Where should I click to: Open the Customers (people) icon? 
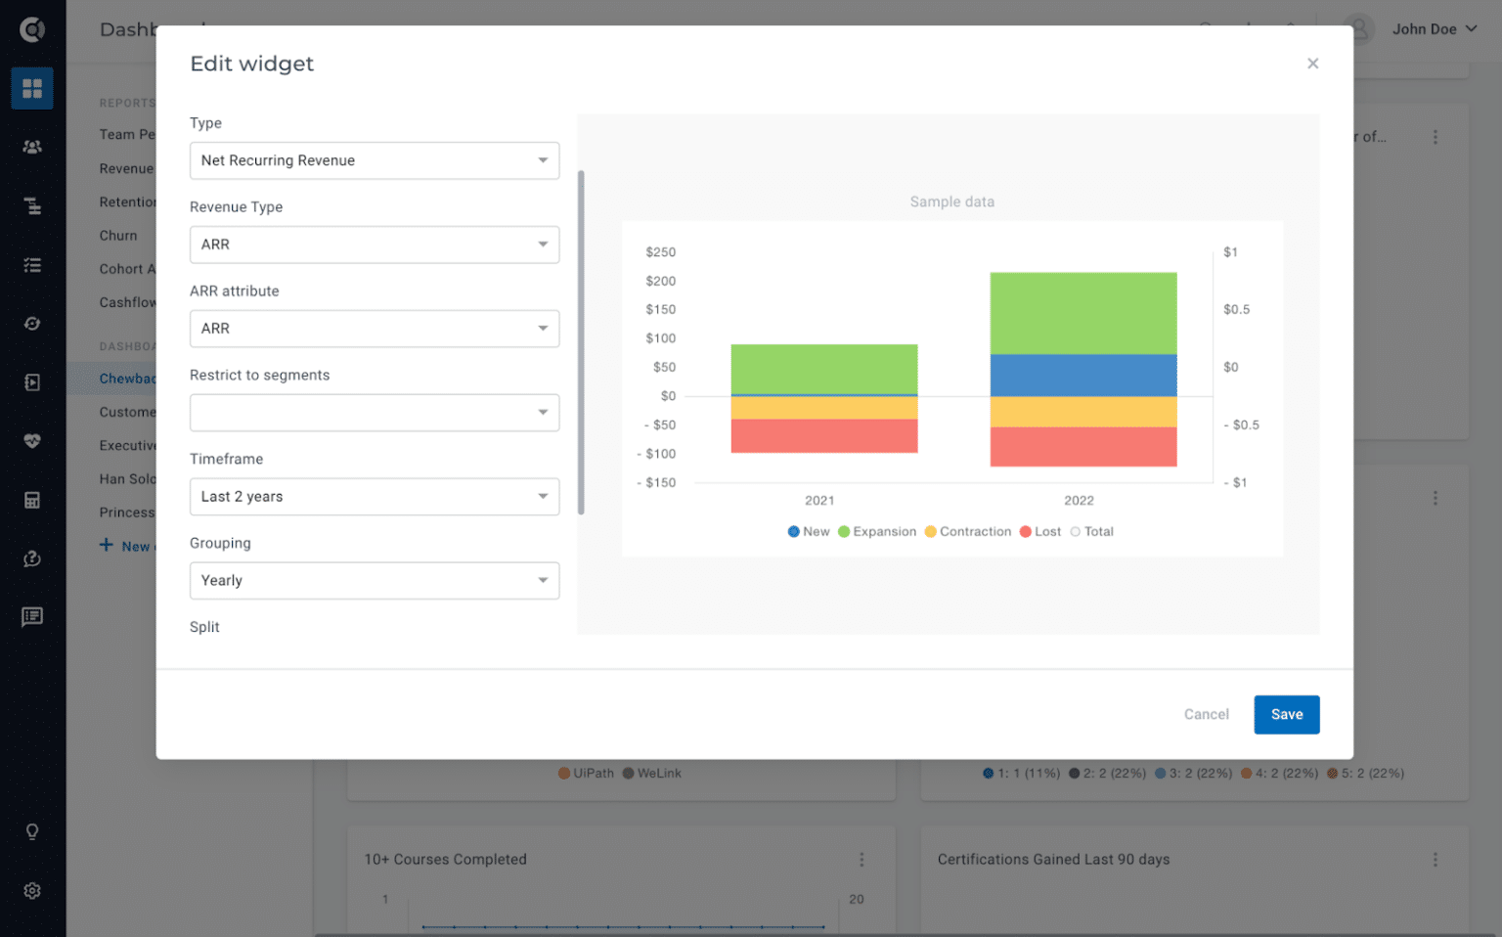click(32, 147)
